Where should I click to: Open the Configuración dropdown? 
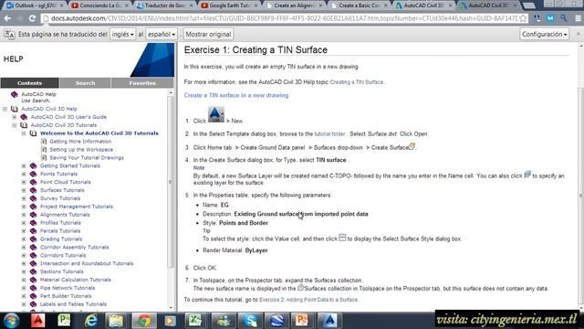(x=544, y=35)
